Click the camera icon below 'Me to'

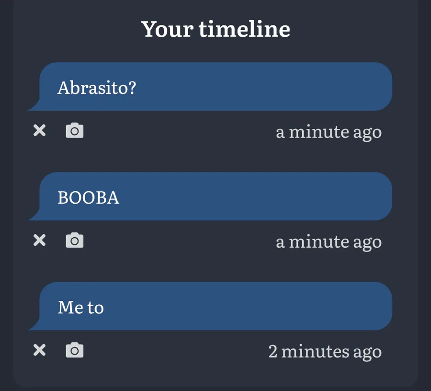[x=75, y=350]
